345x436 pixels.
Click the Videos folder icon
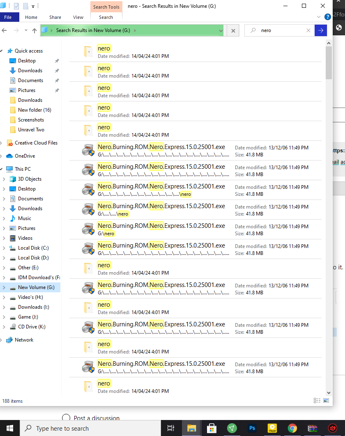pos(13,238)
